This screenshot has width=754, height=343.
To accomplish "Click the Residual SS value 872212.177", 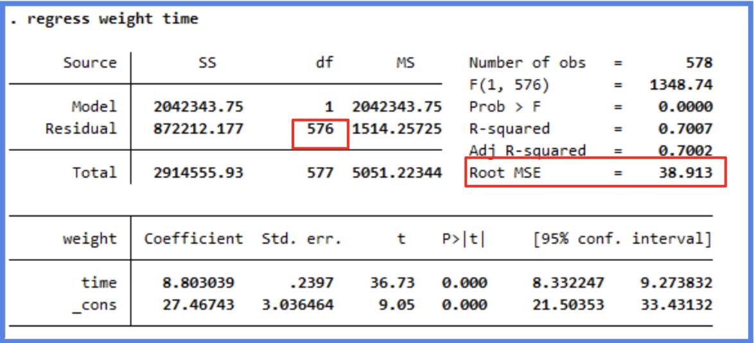I will tap(198, 128).
